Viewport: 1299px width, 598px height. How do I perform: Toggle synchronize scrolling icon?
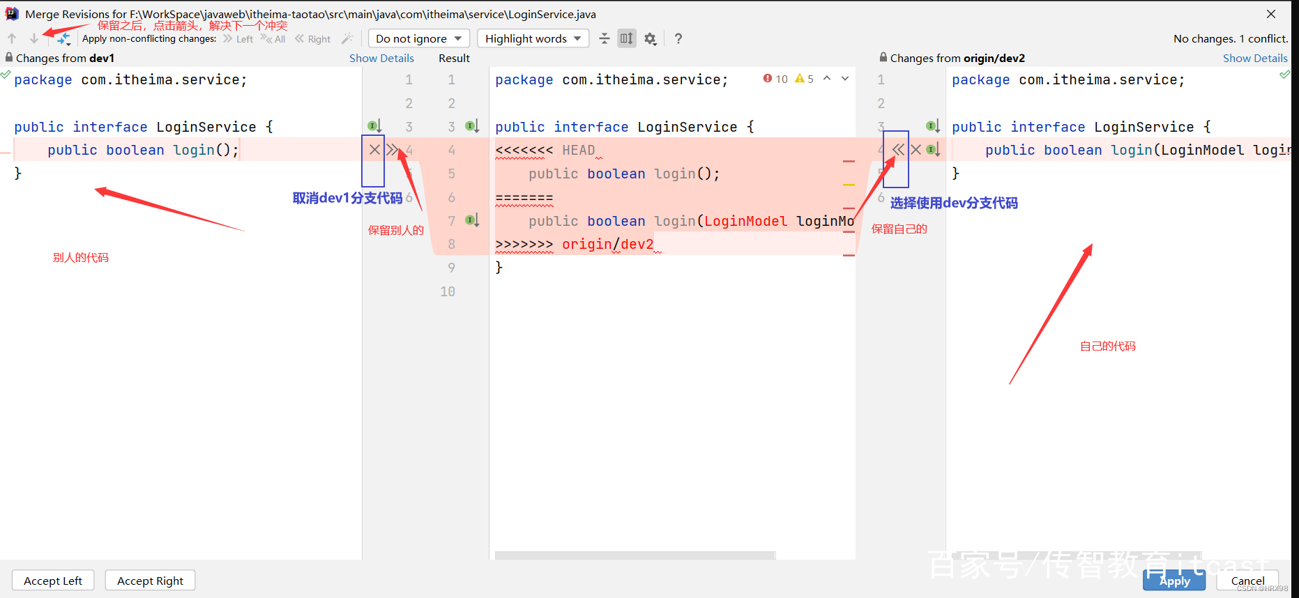pyautogui.click(x=627, y=38)
